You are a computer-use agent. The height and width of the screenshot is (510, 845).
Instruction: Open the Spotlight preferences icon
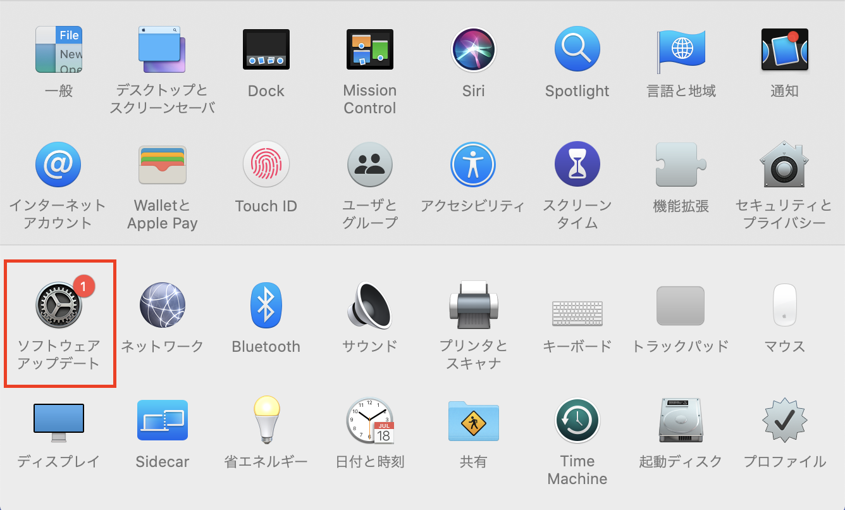click(577, 49)
